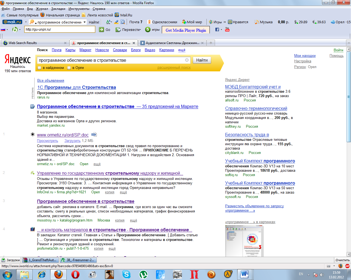Screen dimensions: 351x280
Task: Open Игры in the Mail.ru toolbar
Action: click(215, 22)
